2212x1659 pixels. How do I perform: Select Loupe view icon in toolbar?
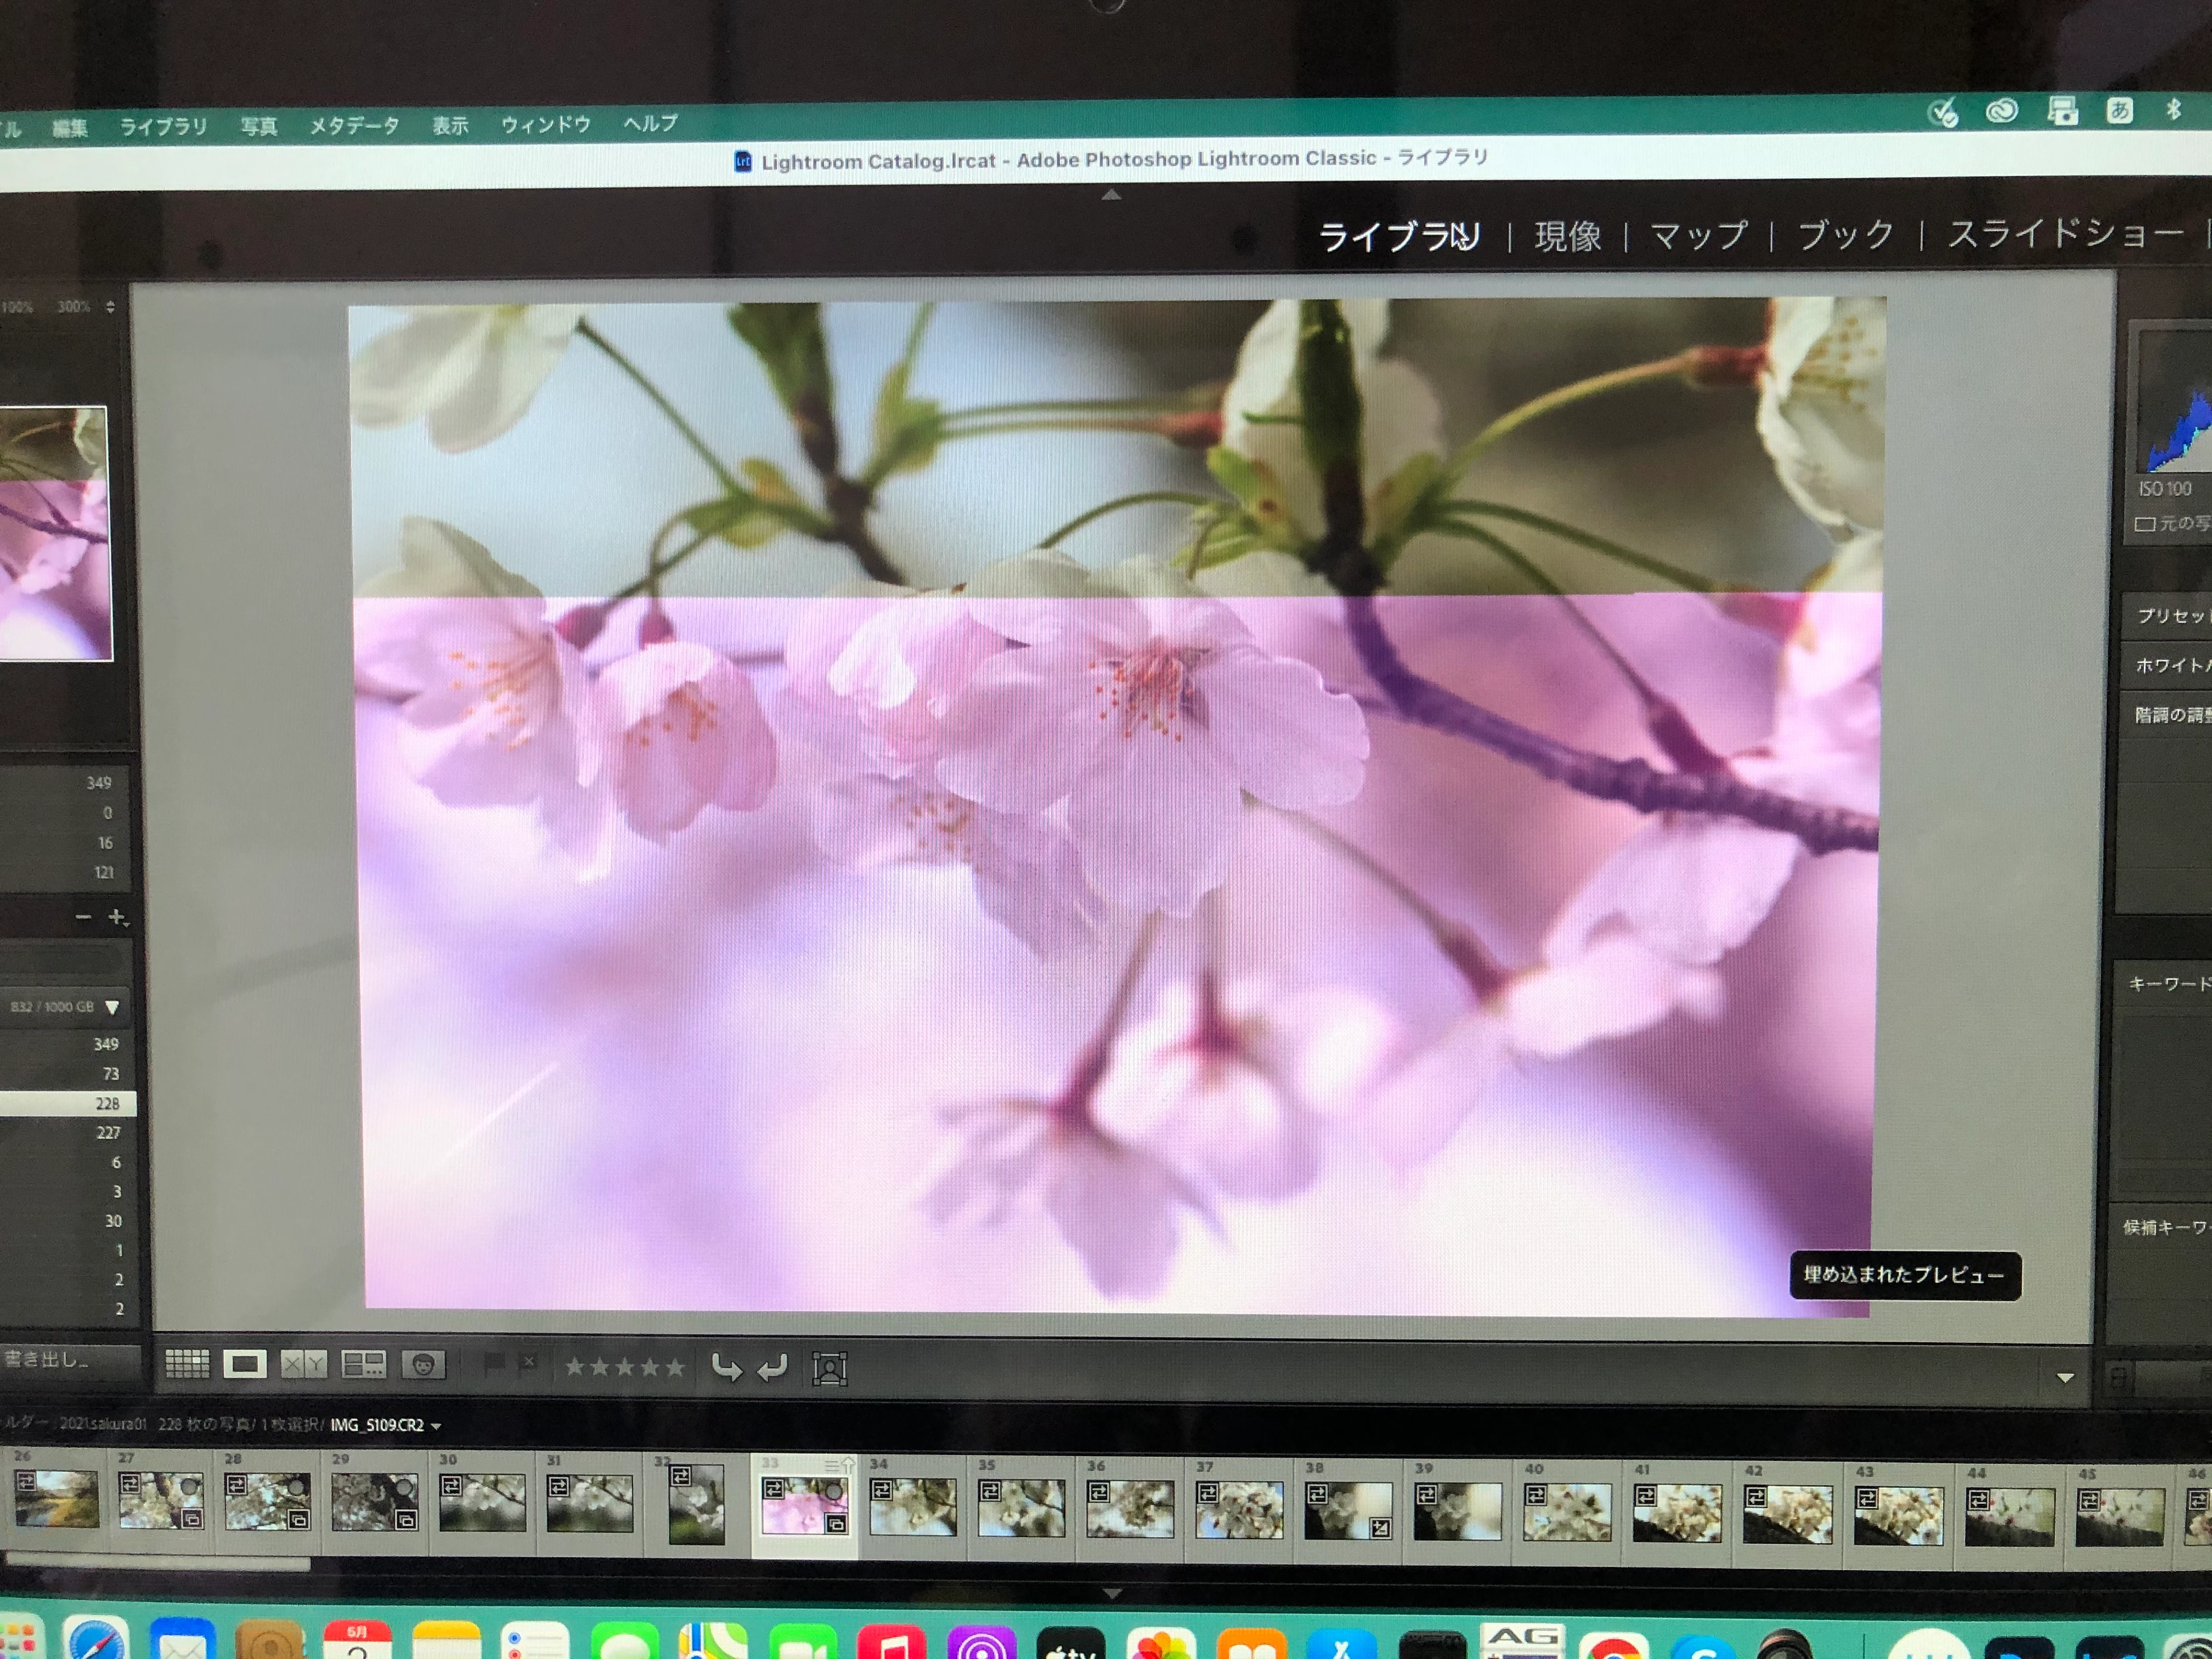(245, 1364)
